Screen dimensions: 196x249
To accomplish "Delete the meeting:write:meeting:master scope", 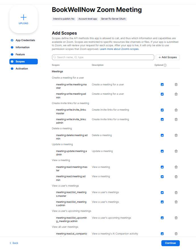I will pyautogui.click(x=176, y=85).
